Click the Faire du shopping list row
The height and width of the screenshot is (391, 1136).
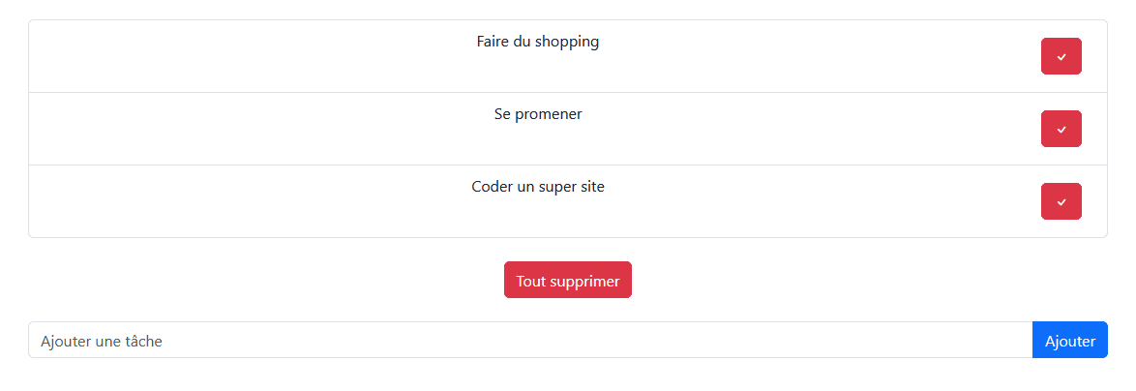click(568, 56)
